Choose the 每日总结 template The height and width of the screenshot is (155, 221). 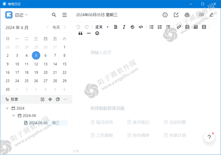tap(102, 122)
